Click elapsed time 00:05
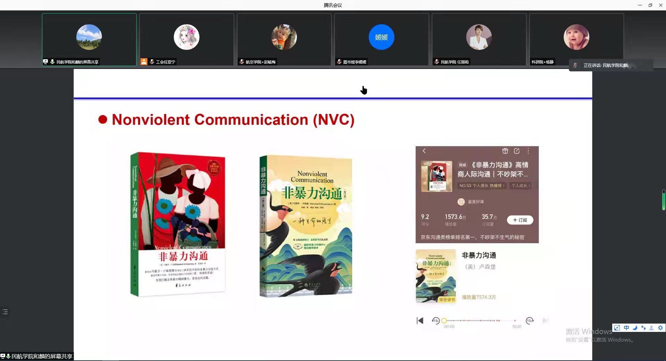The height and width of the screenshot is (361, 666). (449, 327)
